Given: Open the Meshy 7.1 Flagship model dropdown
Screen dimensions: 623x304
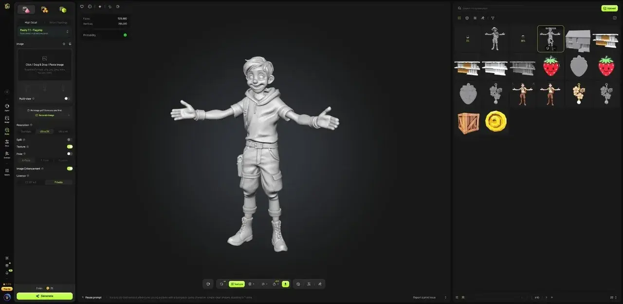Looking at the screenshot, I should (x=44, y=32).
